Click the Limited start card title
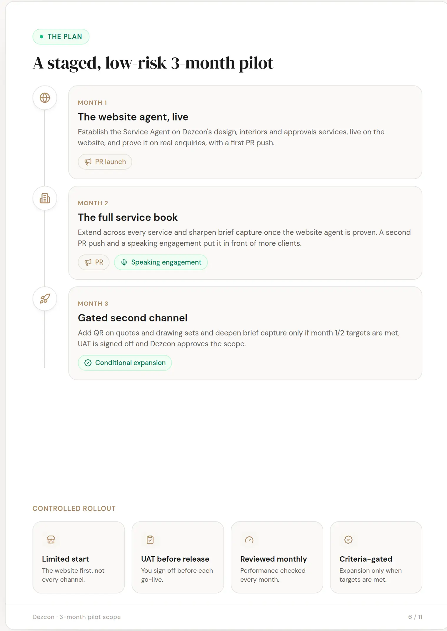The width and height of the screenshot is (447, 631). (66, 559)
